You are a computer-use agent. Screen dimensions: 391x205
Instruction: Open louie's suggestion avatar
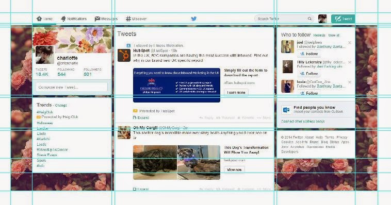[x=287, y=86]
